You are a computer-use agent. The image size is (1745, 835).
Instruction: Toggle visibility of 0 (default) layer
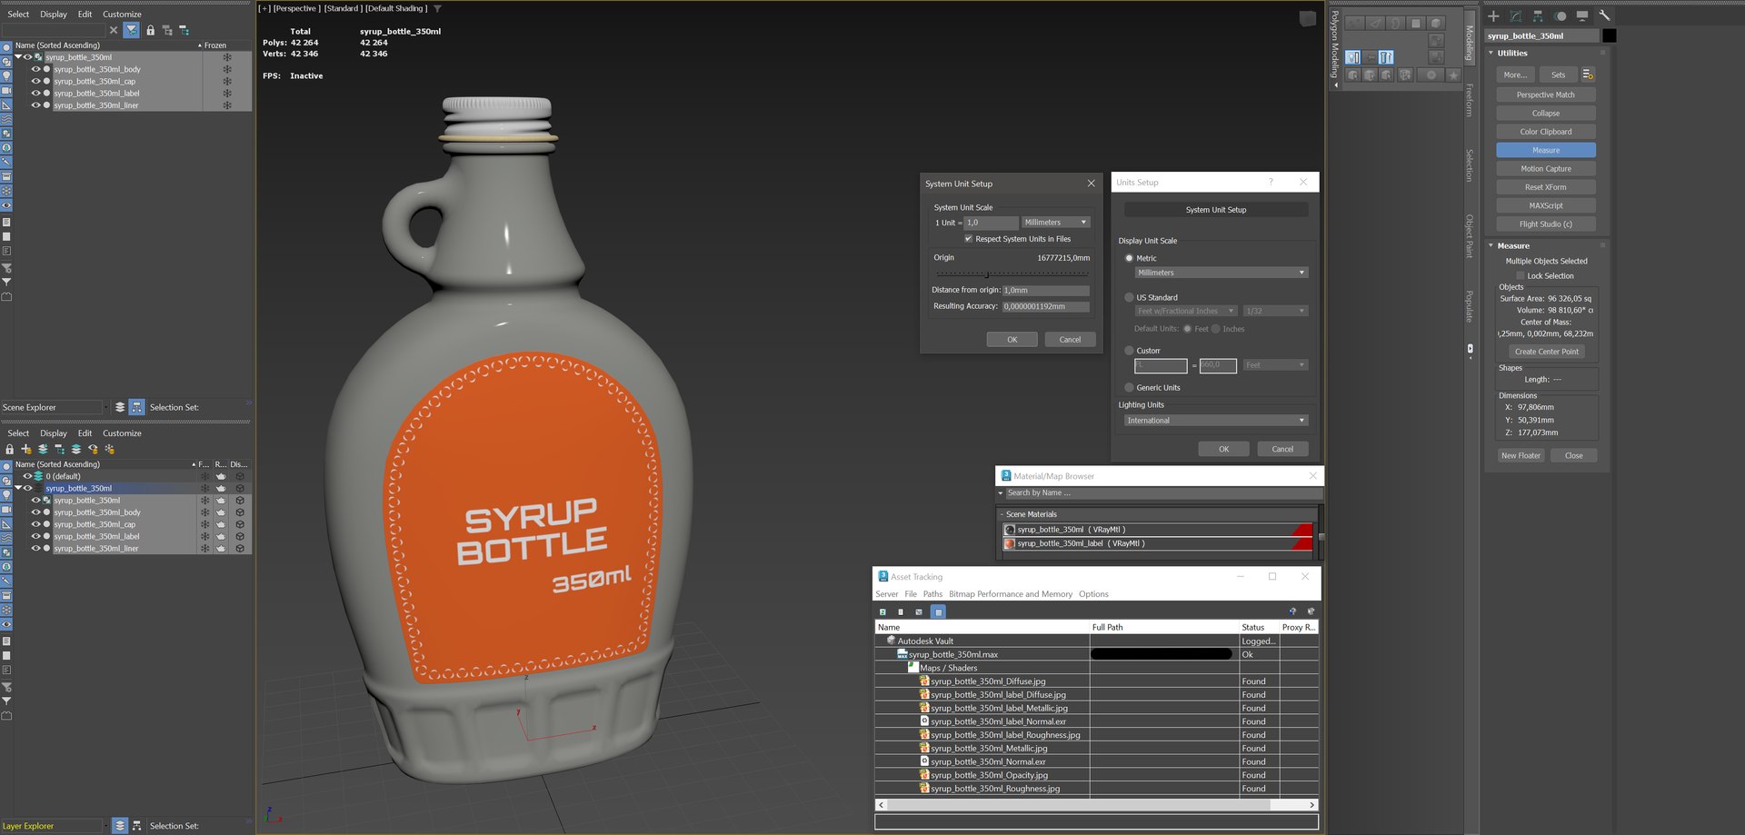click(x=27, y=476)
